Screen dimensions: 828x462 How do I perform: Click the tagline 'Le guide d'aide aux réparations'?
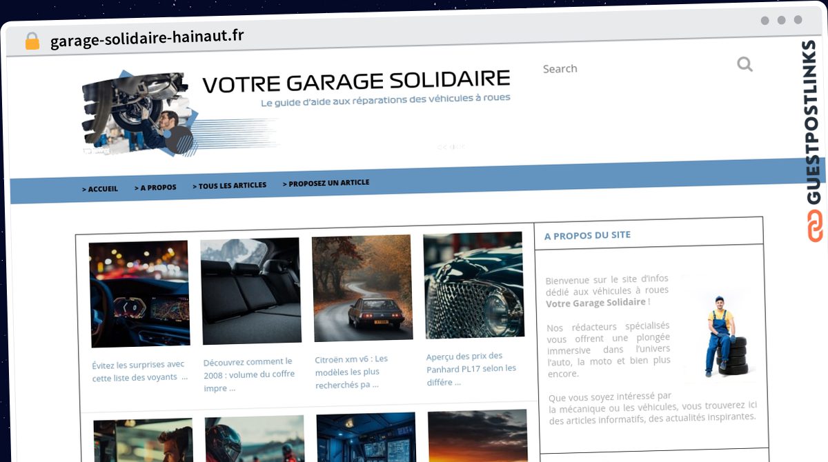pos(386,99)
